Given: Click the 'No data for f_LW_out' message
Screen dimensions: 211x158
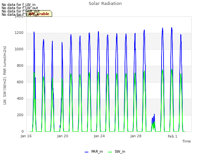Looking at the screenshot, I should 20,8.
